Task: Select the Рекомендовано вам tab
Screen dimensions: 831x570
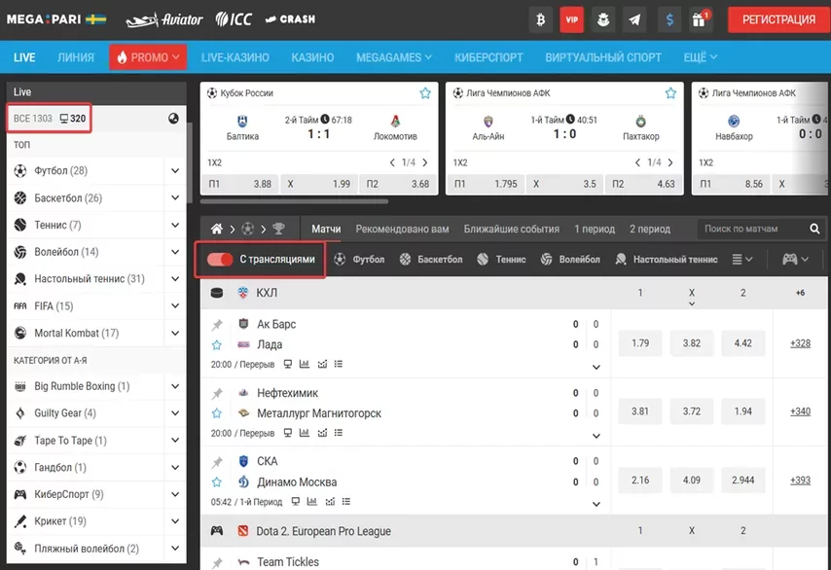Action: point(402,229)
